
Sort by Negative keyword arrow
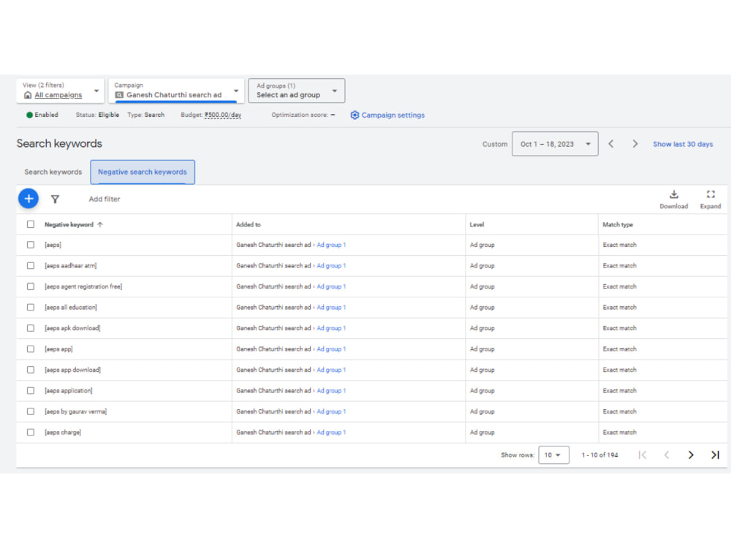tap(100, 224)
